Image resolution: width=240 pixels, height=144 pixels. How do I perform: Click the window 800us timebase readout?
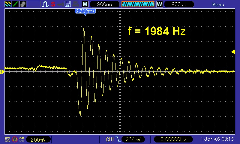[179, 4]
